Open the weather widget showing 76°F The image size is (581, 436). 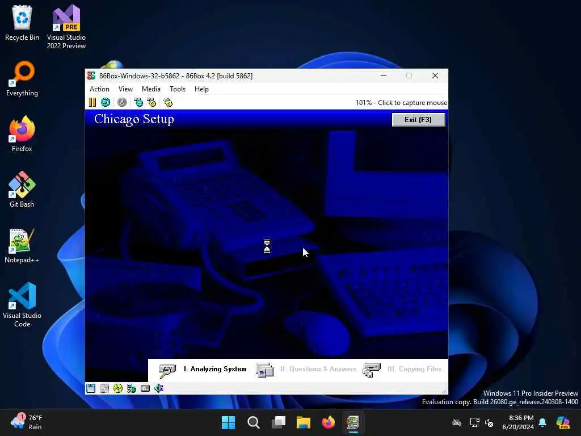click(x=27, y=422)
